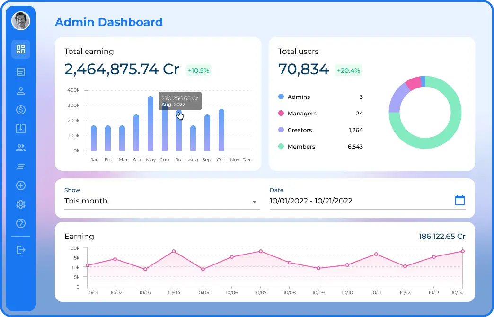Click the 'Total earning' card title

point(89,52)
